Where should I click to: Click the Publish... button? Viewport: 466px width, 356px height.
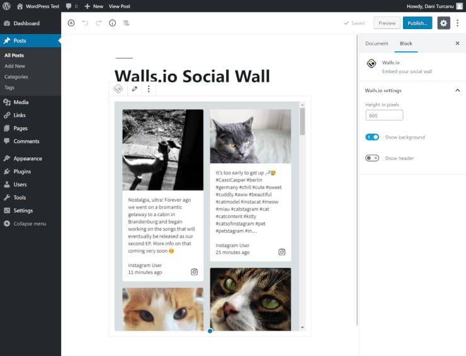(418, 23)
